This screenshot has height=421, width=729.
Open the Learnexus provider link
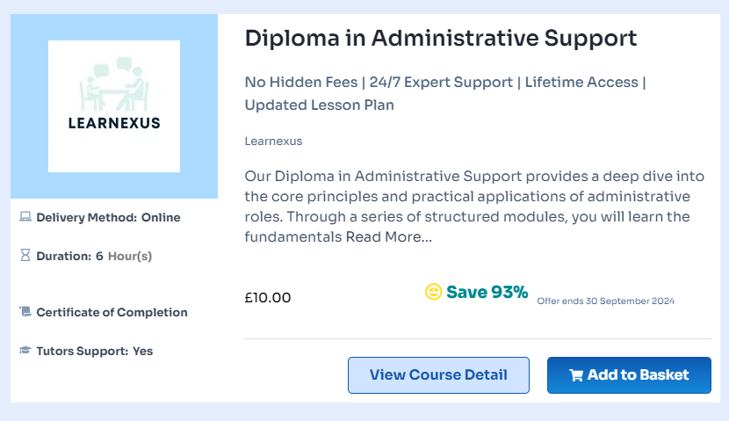click(273, 141)
